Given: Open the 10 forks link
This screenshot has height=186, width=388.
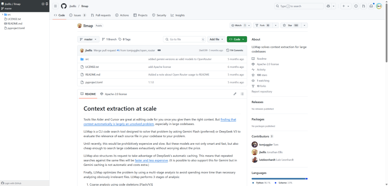Looking at the screenshot, I should pyautogui.click(x=259, y=86).
